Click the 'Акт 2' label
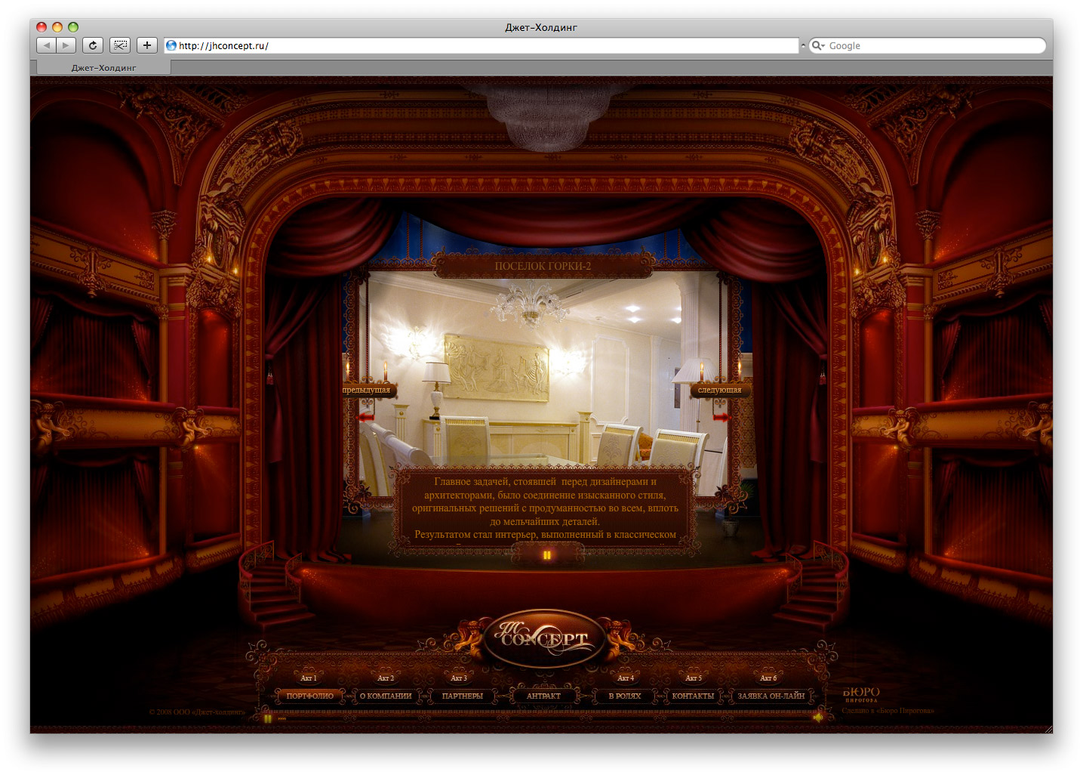The width and height of the screenshot is (1083, 775). (386, 678)
